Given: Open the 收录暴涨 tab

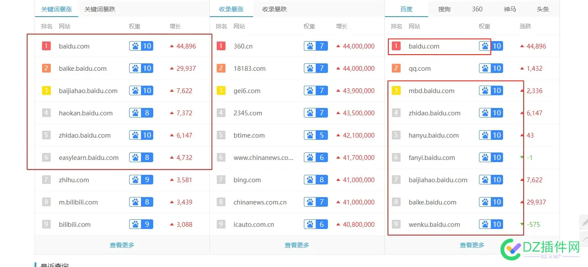Looking at the screenshot, I should click(231, 9).
